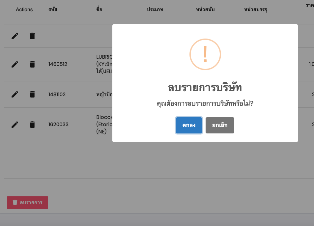Edit item 1460512 using the pencil icon
Image resolution: width=314 pixels, height=226 pixels.
coord(15,64)
